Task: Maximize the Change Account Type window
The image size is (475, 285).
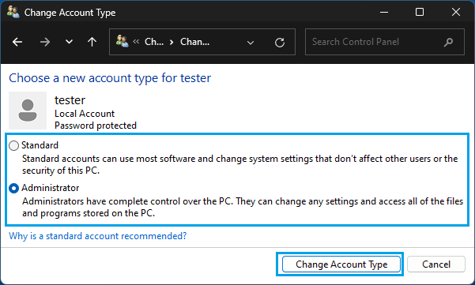Action: click(x=420, y=12)
